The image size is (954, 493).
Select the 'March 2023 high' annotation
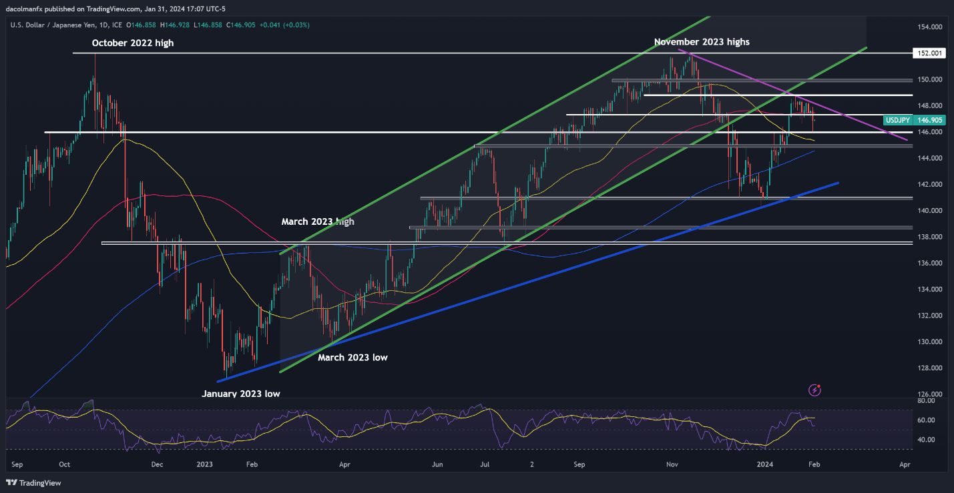click(318, 221)
